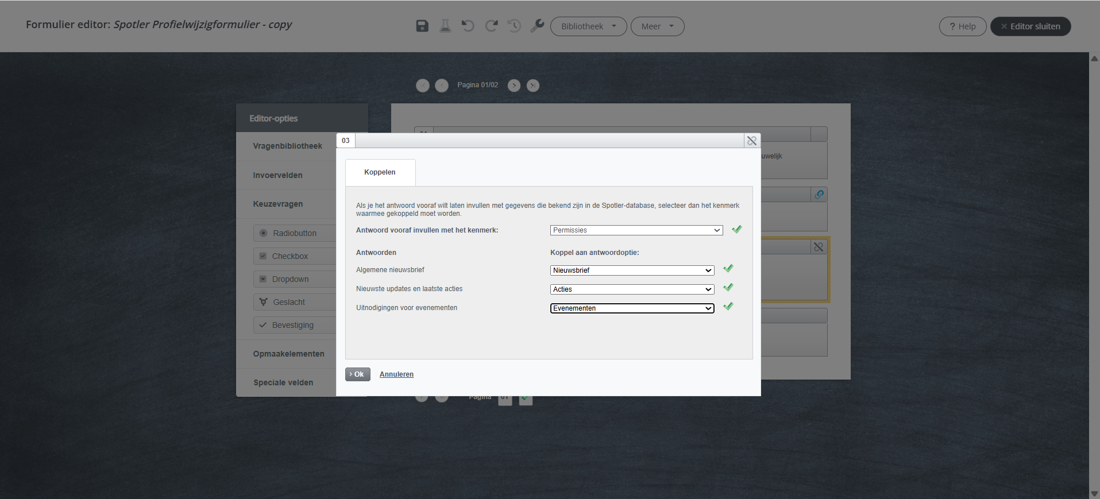1100x499 pixels.
Task: Click green checkmark beside Evenementen
Action: (x=728, y=306)
